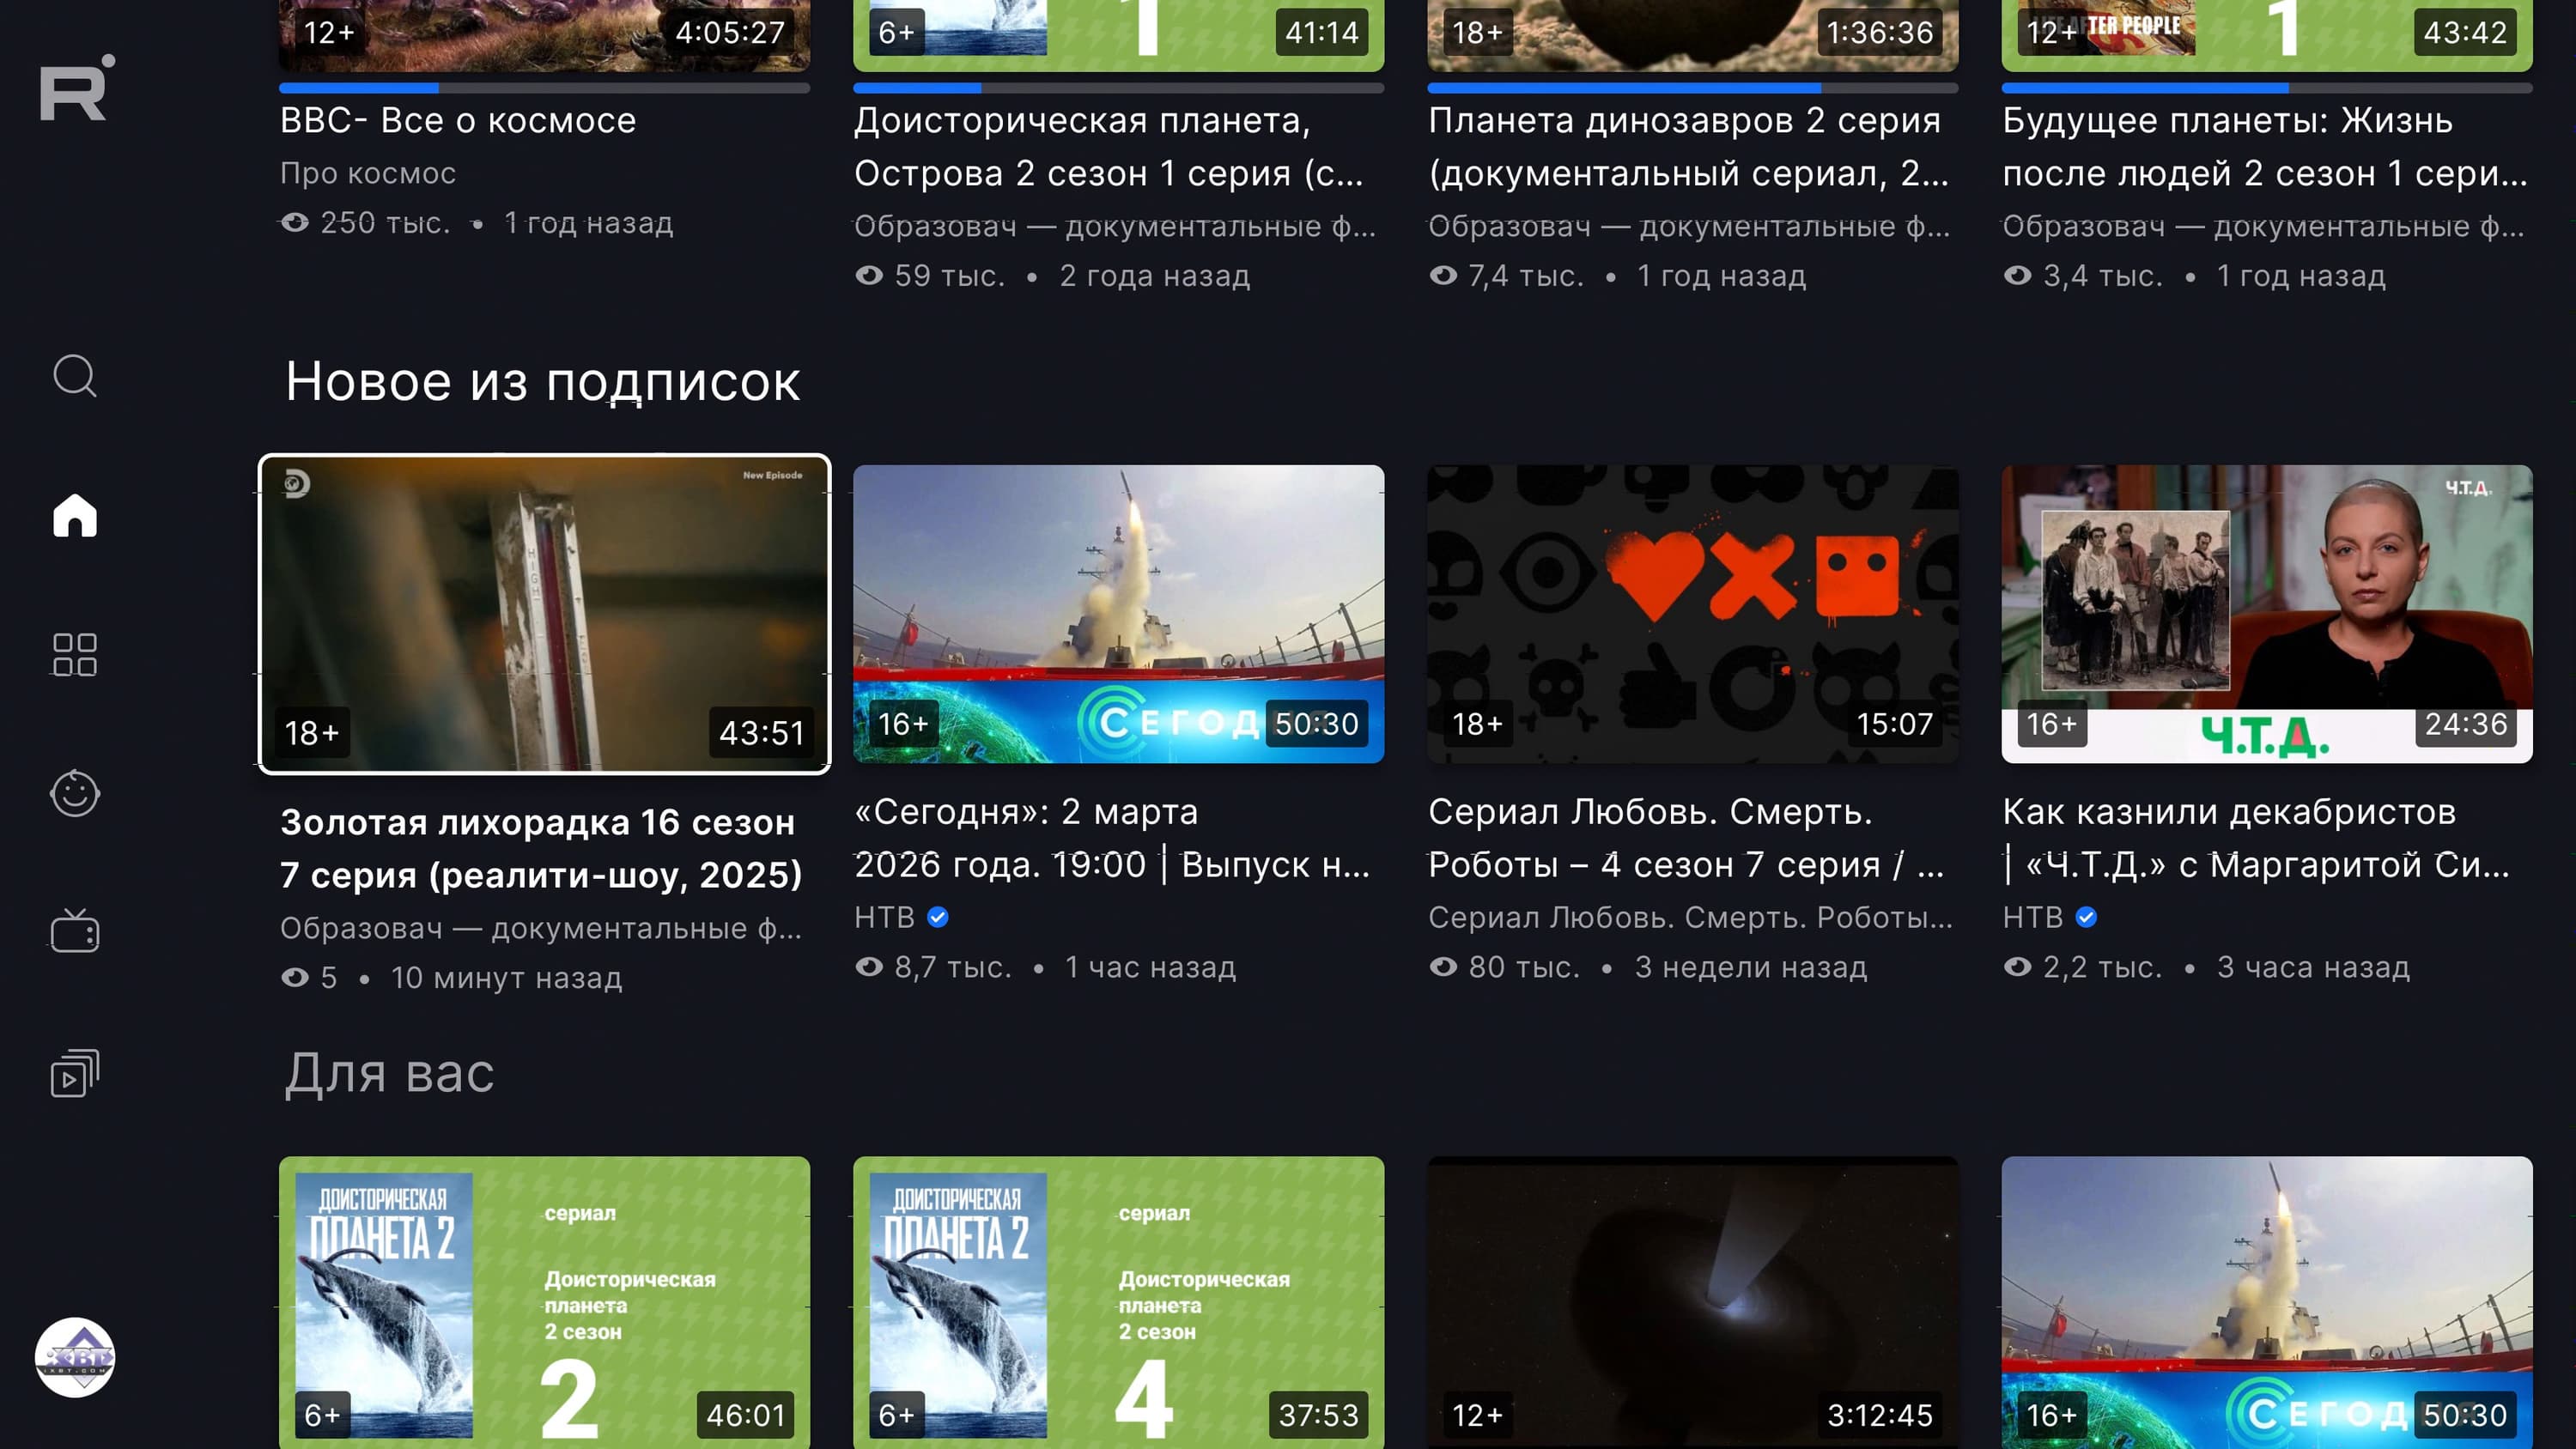Image resolution: width=2576 pixels, height=1449 pixels.
Task: Go to Home via house icon
Action: tap(75, 516)
